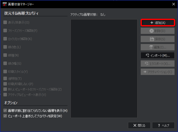Click the 追加(A) add button
This screenshot has width=178, height=132.
[x=158, y=23]
